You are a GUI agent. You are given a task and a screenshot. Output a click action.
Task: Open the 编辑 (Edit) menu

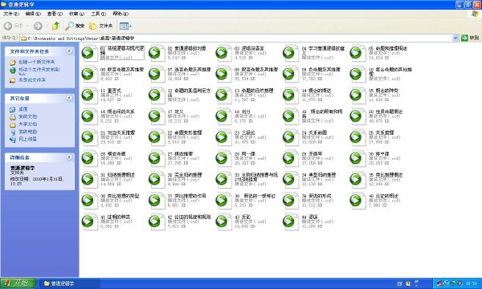point(33,14)
